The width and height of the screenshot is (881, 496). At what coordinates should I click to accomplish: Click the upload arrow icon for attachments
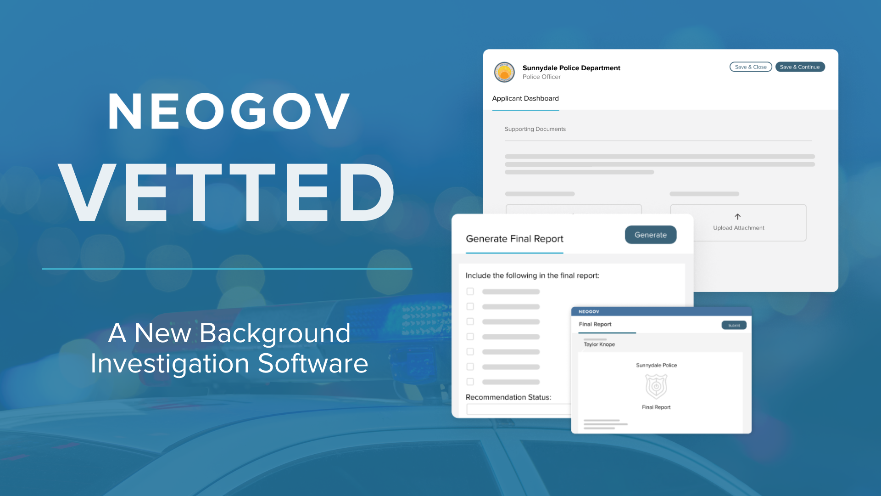(x=737, y=216)
